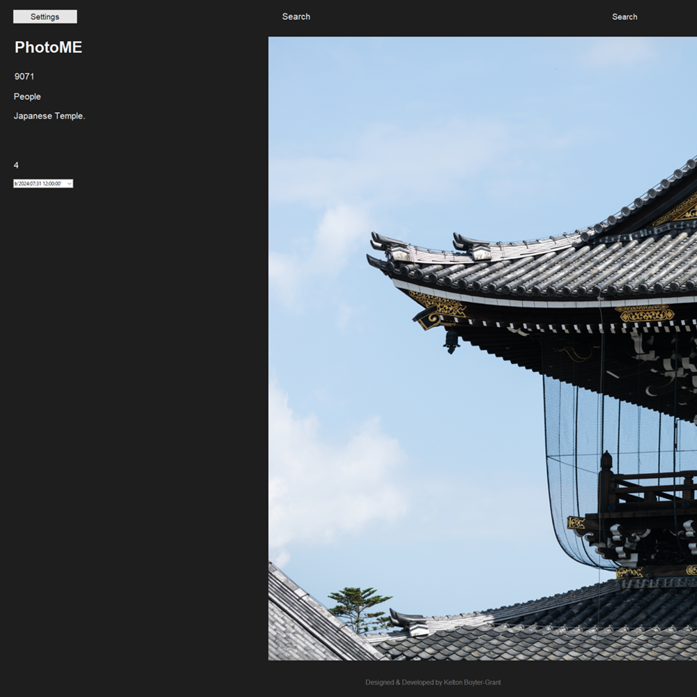
Task: Click the Japanese Temple caption
Action: pyautogui.click(x=49, y=116)
